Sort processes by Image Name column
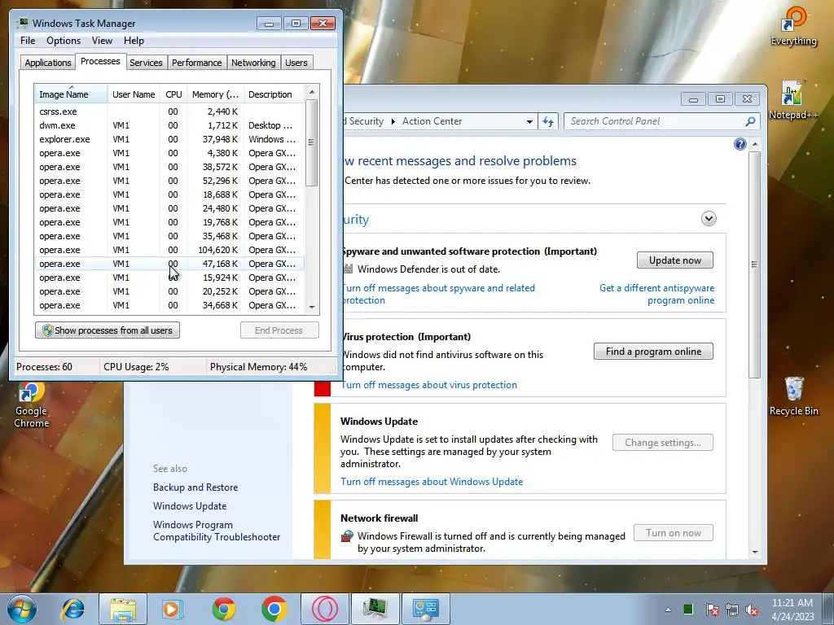Image resolution: width=834 pixels, height=625 pixels. pyautogui.click(x=71, y=94)
